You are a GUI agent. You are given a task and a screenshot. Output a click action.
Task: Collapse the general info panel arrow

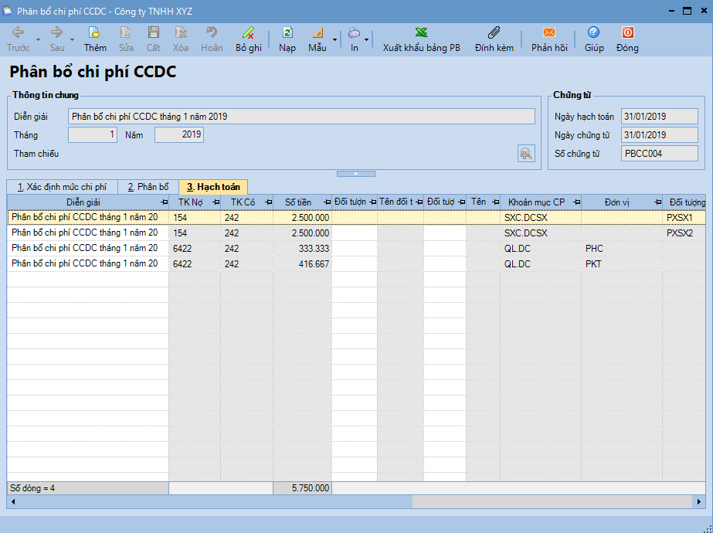[x=356, y=174]
